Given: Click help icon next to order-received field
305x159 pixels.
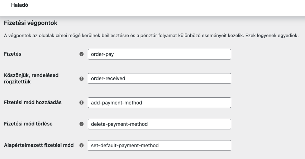Looking at the screenshot, I should click(81, 78).
